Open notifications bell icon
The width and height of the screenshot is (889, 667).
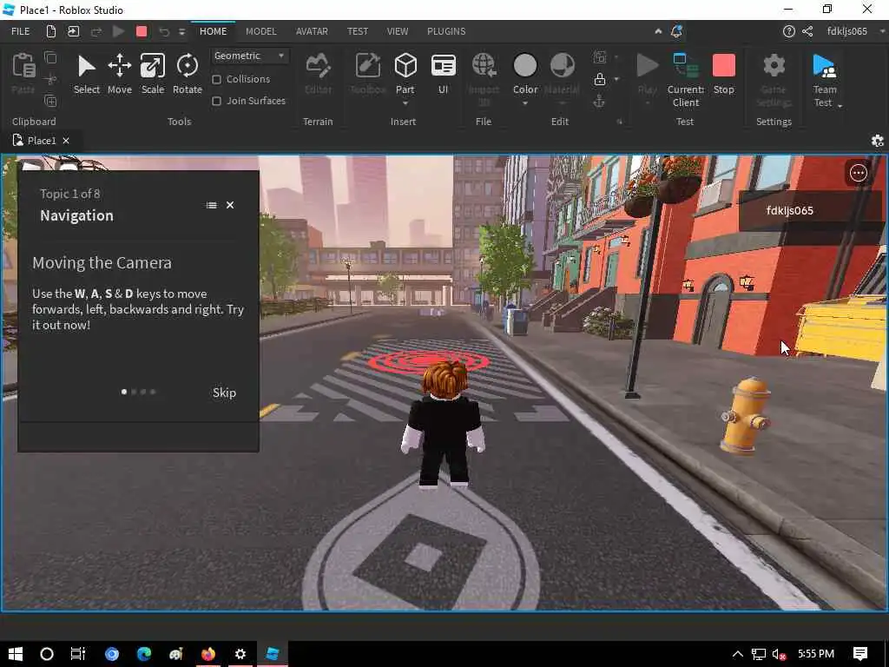coord(676,31)
